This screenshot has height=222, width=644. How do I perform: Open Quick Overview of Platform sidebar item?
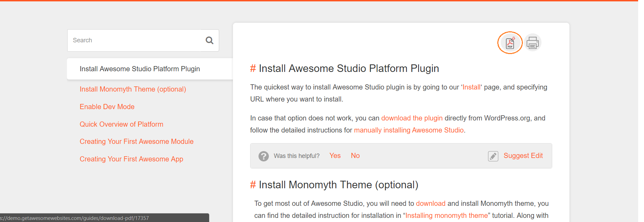click(121, 124)
